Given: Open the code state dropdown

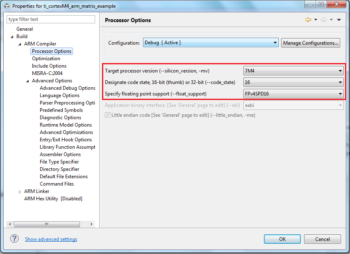Looking at the screenshot, I should [293, 82].
